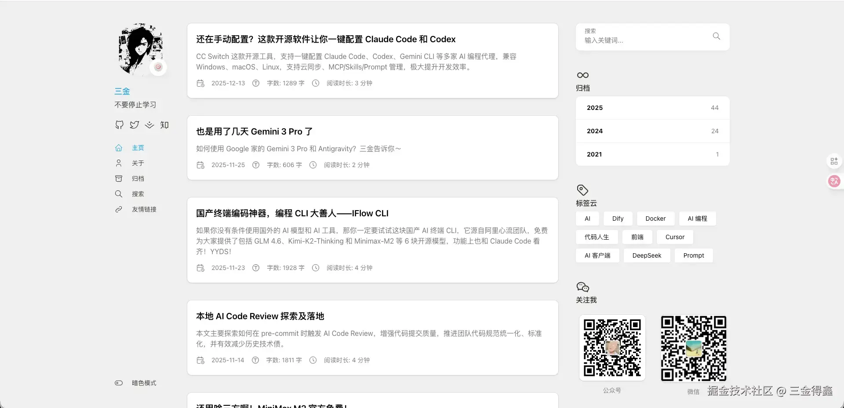Open article about Claude Code 和 Codex configuration
The image size is (844, 408).
click(x=326, y=39)
